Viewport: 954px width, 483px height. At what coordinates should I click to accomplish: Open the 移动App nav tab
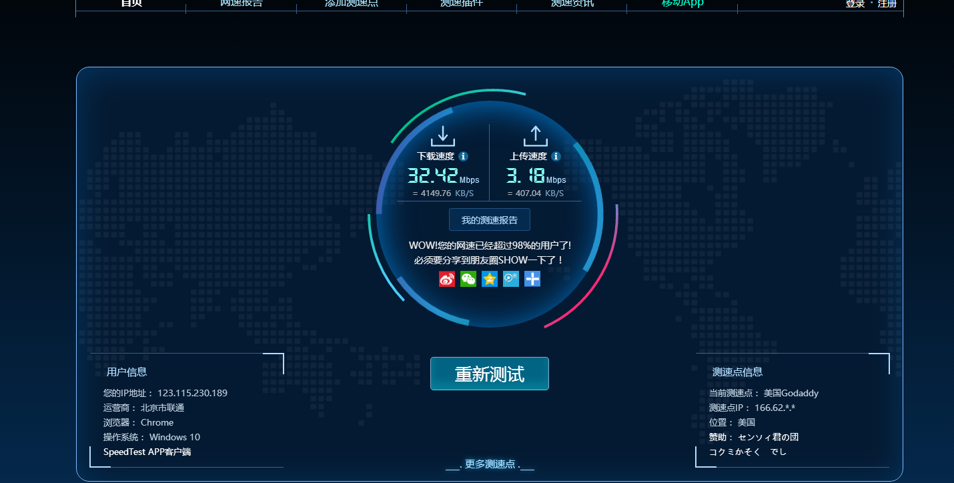pos(682,4)
